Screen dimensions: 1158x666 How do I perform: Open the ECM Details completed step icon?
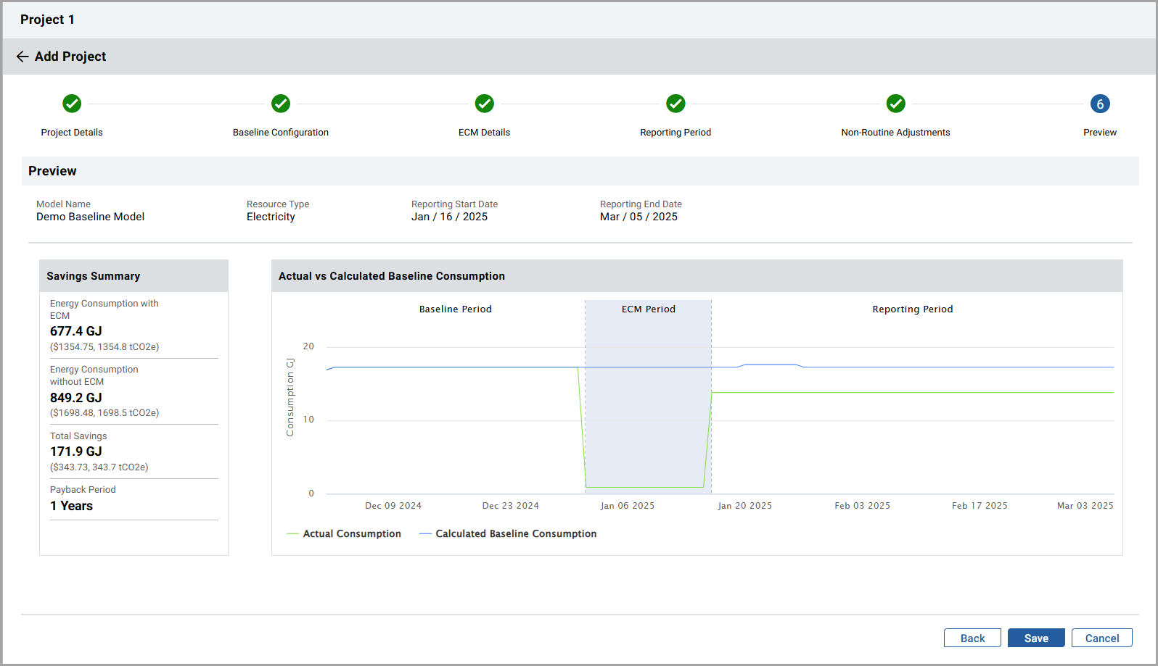pos(484,104)
